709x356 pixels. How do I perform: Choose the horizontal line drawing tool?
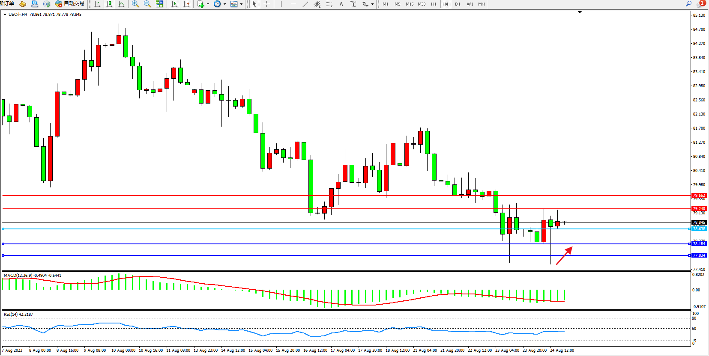[293, 4]
